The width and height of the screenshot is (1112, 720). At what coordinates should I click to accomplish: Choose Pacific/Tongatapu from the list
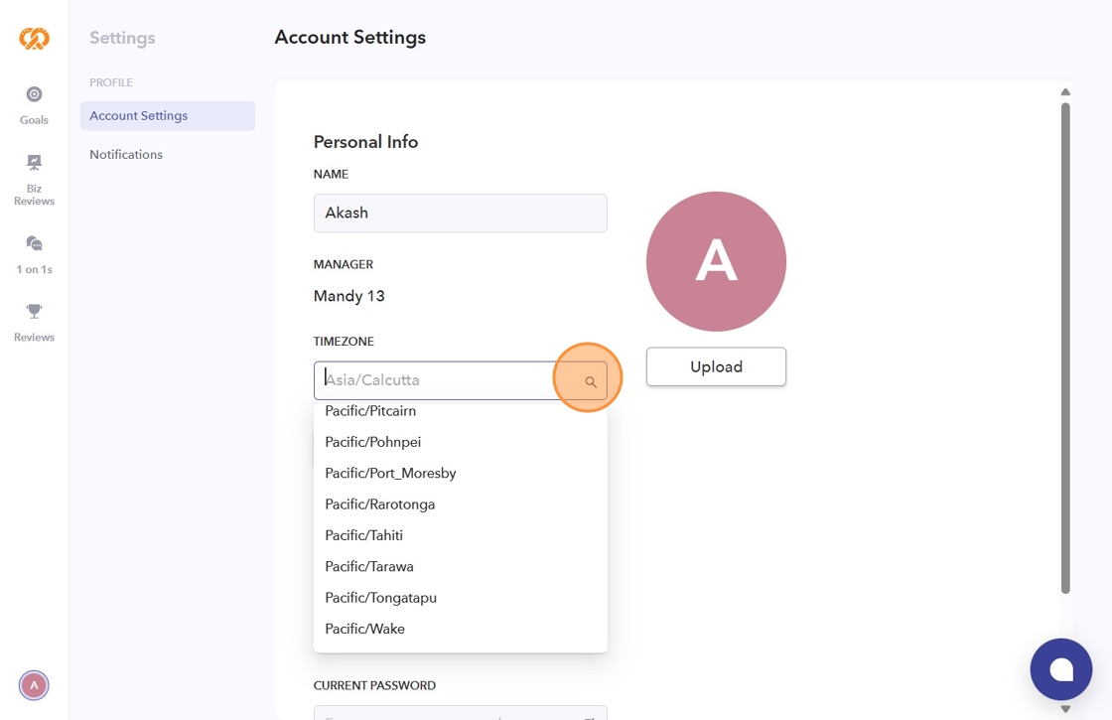381,598
